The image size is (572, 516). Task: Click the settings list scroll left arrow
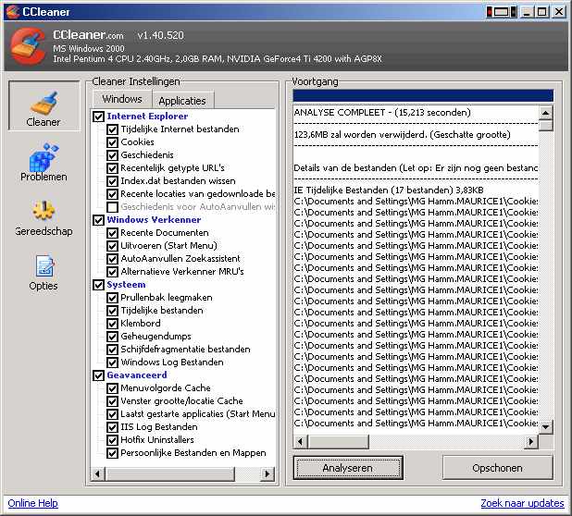tap(98, 473)
